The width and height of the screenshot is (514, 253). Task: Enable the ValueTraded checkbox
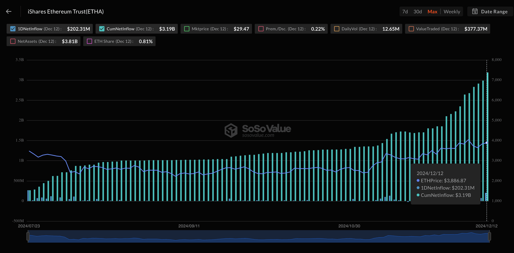411,29
